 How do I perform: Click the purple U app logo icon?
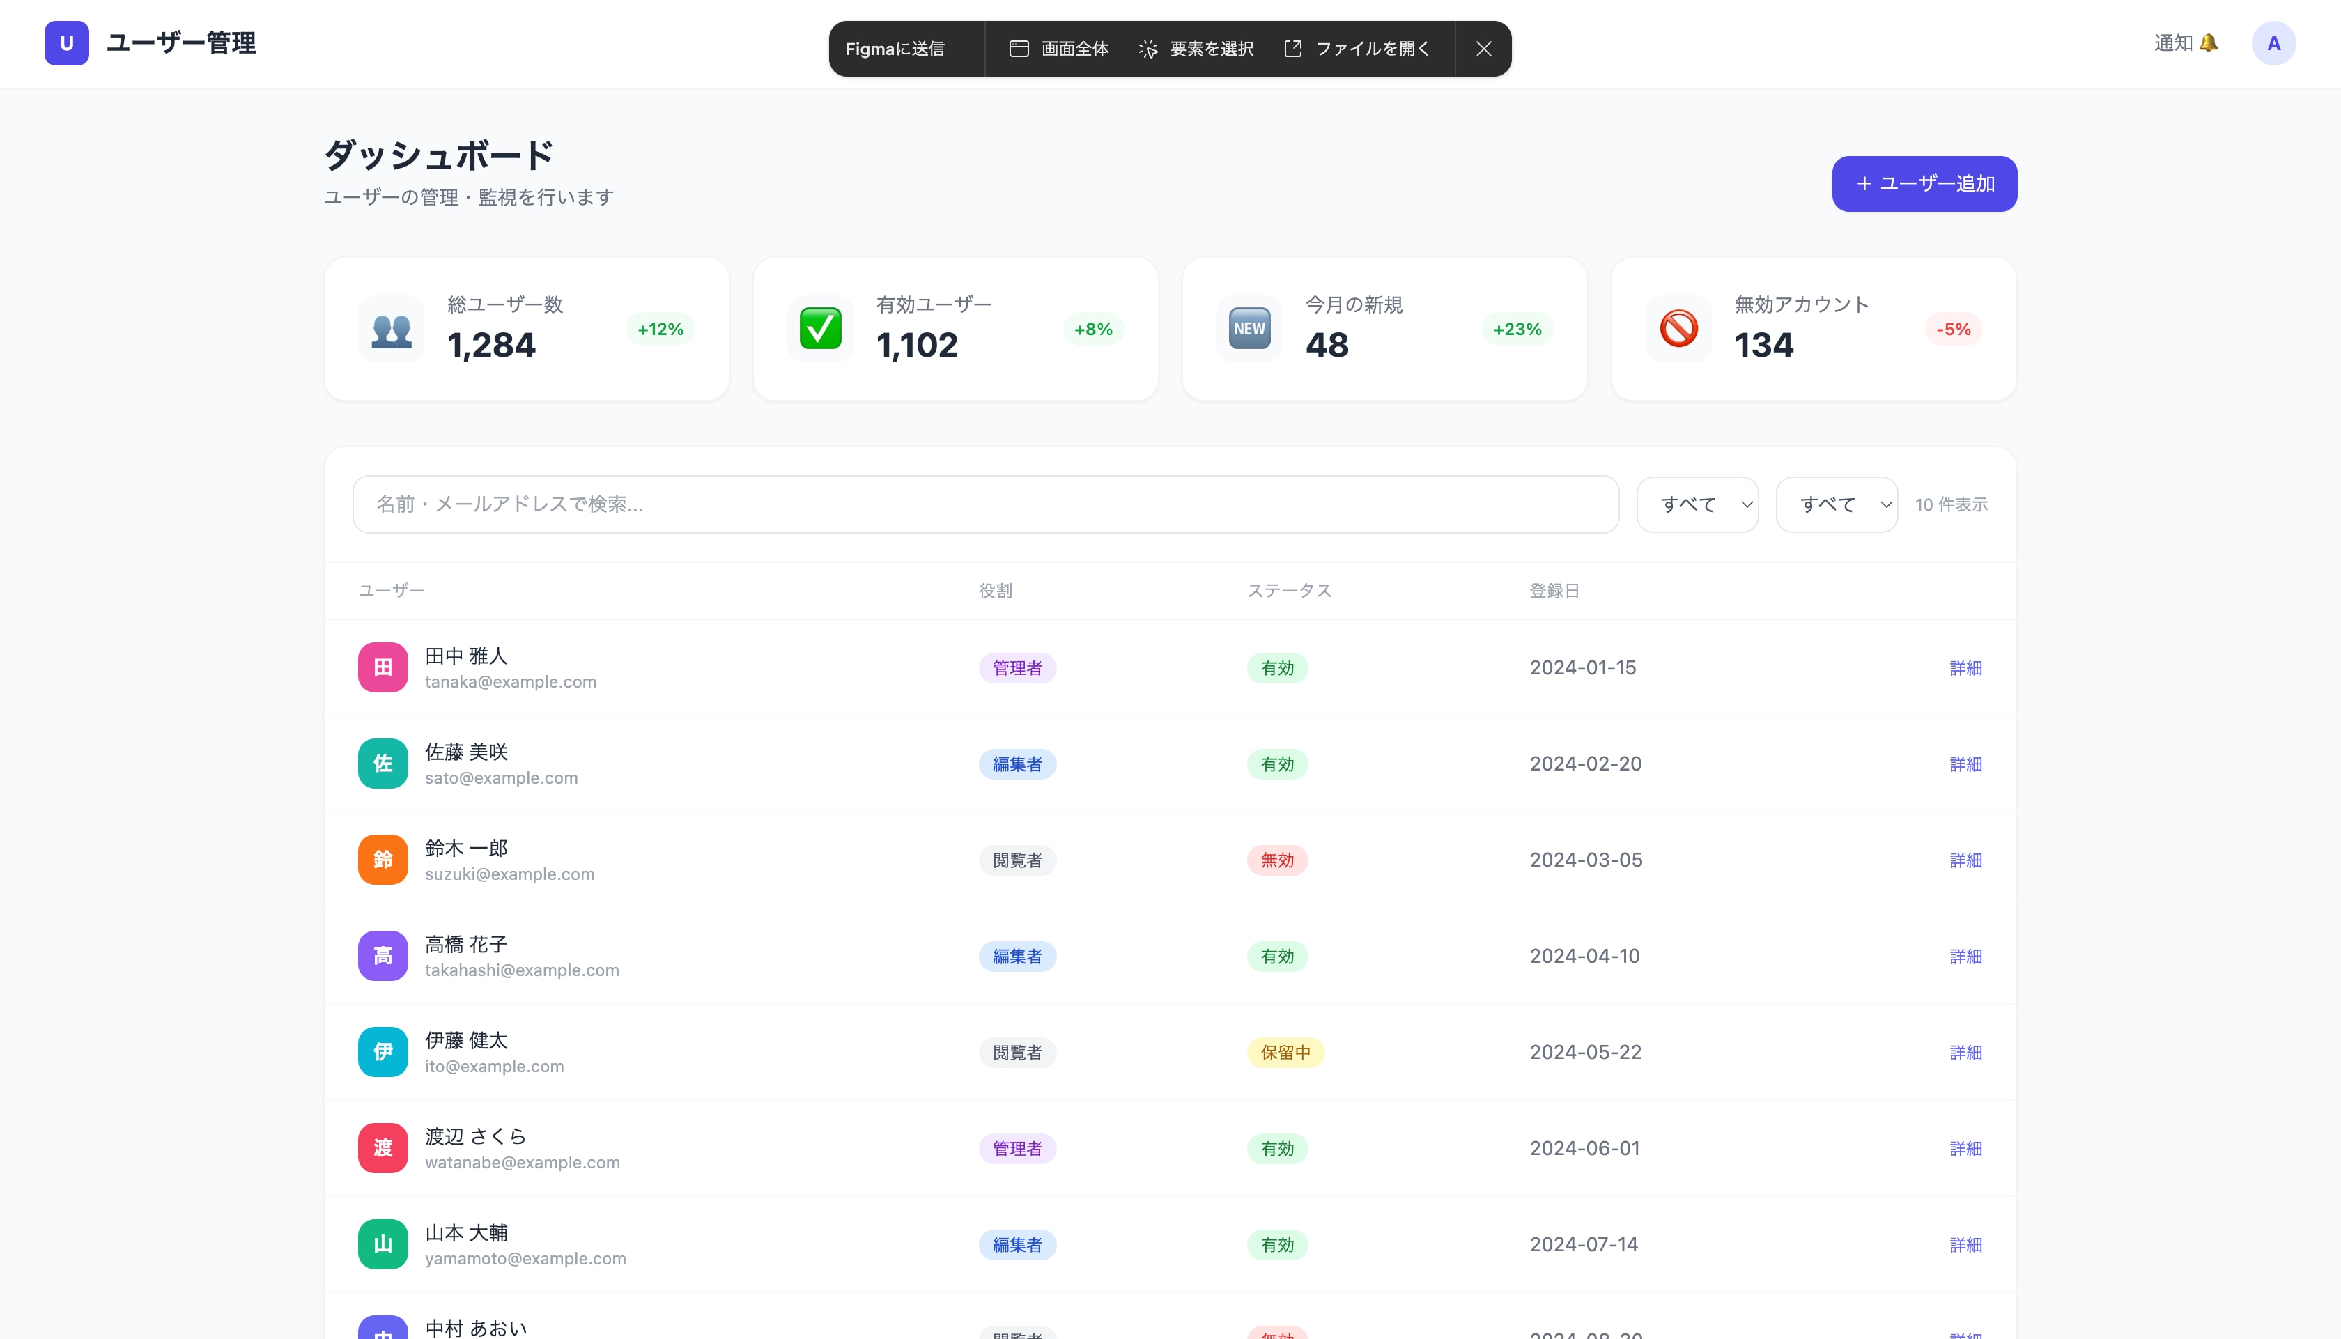pos(66,43)
